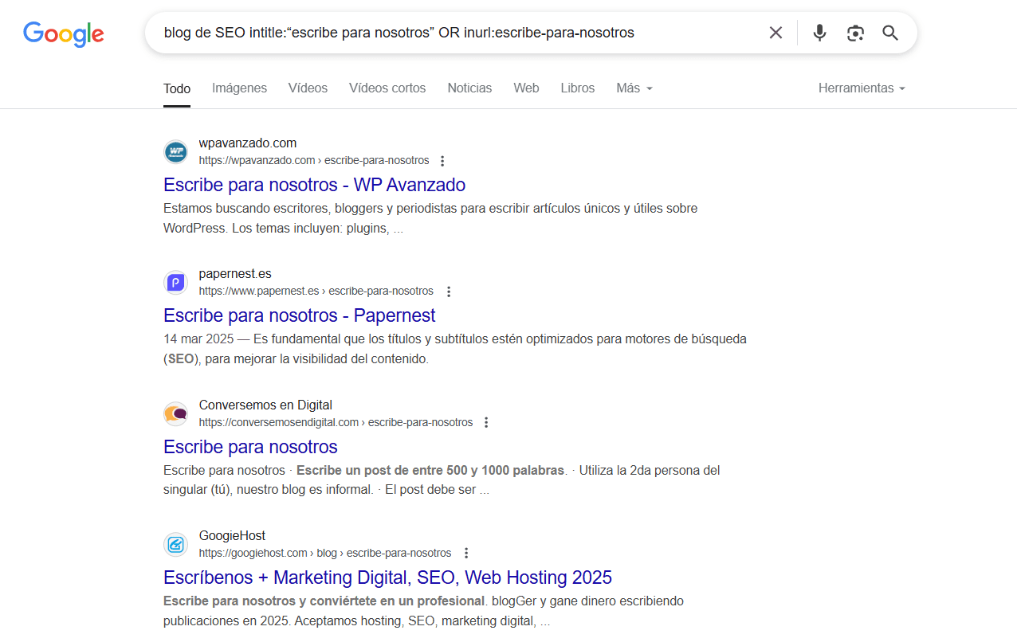The image size is (1017, 642).
Task: Click the papernest.es favicon
Action: [175, 282]
